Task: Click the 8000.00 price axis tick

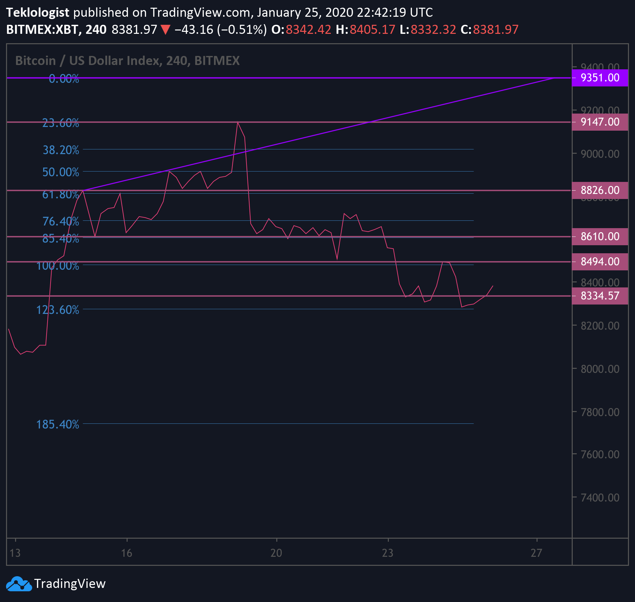Action: click(x=600, y=369)
